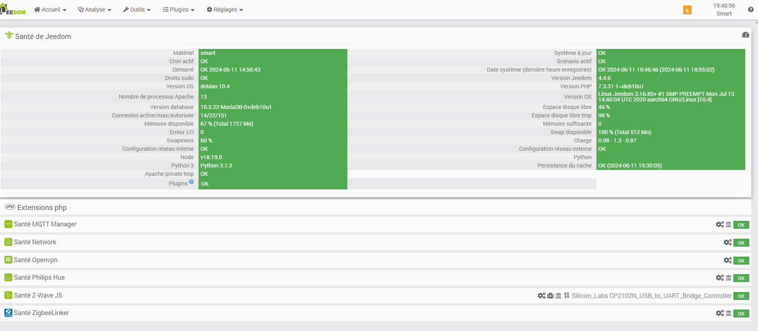The width and height of the screenshot is (758, 331).
Task: Click the Z-Wave JS plugin logo
Action: point(8,295)
